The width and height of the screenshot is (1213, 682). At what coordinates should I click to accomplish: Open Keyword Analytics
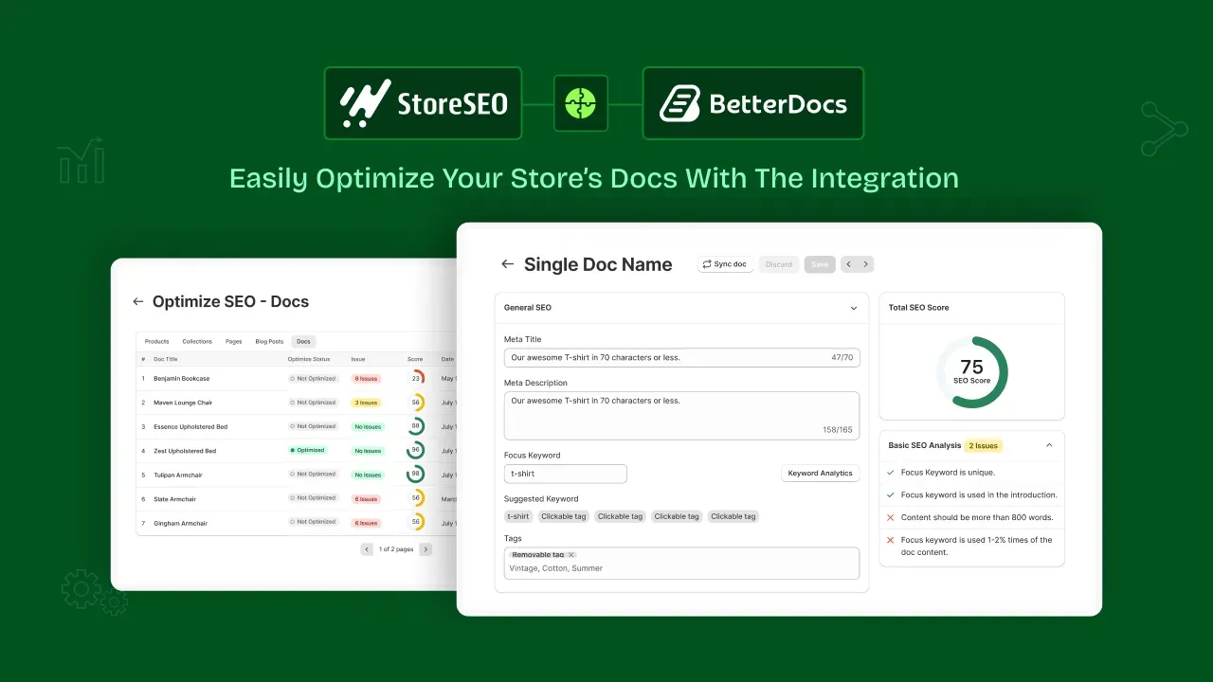click(x=821, y=473)
